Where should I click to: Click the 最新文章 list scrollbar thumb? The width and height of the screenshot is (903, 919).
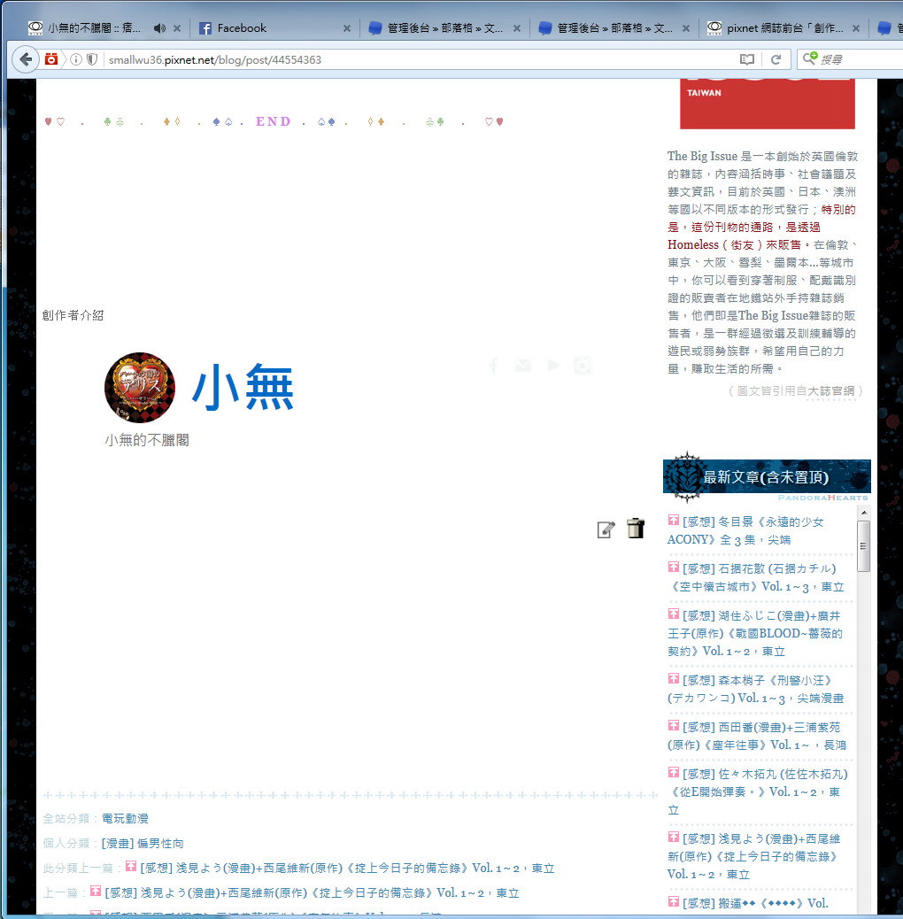tap(863, 546)
